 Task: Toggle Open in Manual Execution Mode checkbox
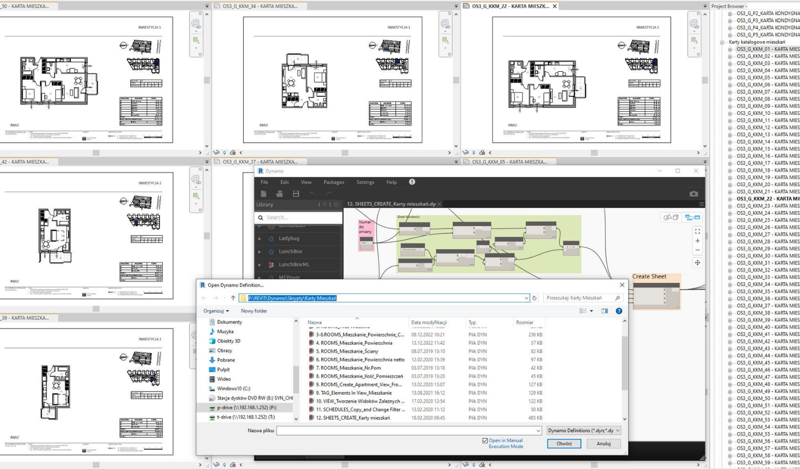point(485,441)
